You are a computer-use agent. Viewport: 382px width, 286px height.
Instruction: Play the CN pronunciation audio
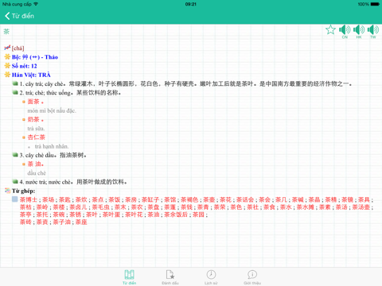tap(345, 31)
